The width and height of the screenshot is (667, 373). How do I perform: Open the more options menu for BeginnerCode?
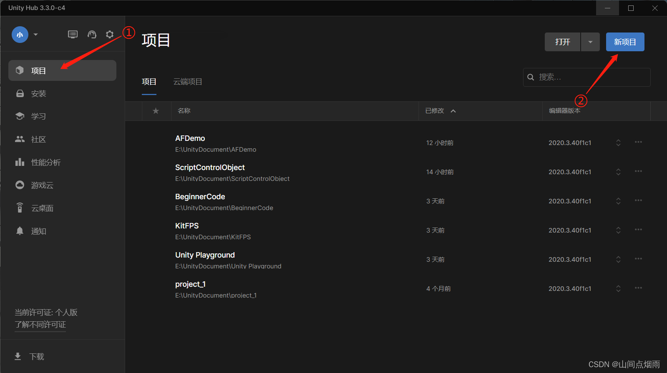coord(638,200)
